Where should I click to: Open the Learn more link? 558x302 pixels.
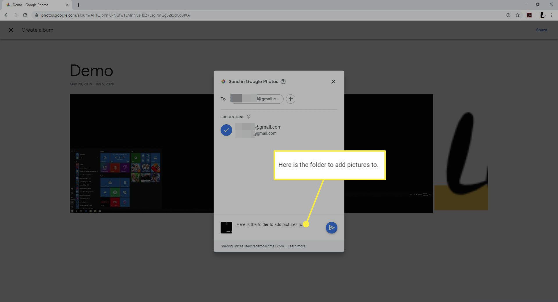296,246
